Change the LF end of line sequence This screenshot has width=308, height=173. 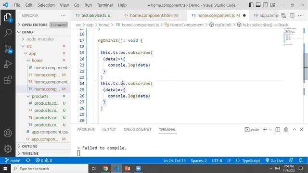[x=229, y=161]
